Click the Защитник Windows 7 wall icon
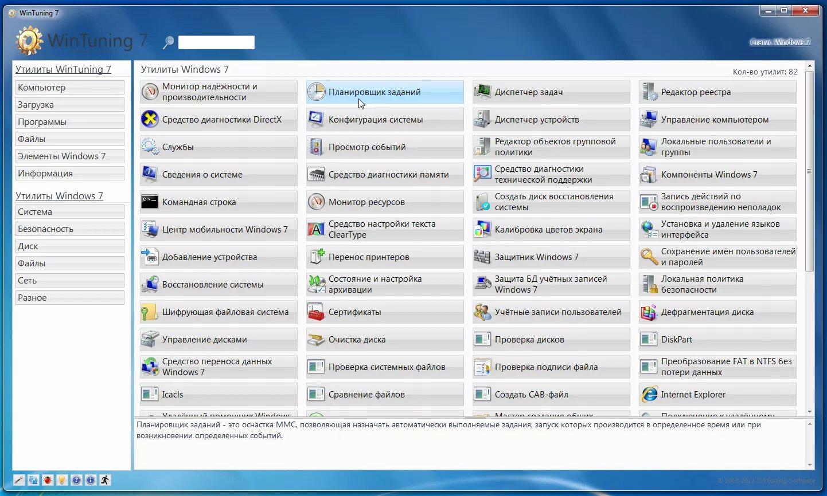This screenshot has height=496, width=827. (482, 257)
